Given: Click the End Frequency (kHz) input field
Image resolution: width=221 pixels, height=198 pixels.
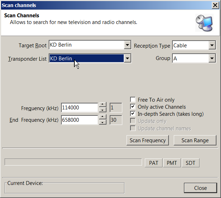Looking at the screenshot, I should pyautogui.click(x=79, y=120).
